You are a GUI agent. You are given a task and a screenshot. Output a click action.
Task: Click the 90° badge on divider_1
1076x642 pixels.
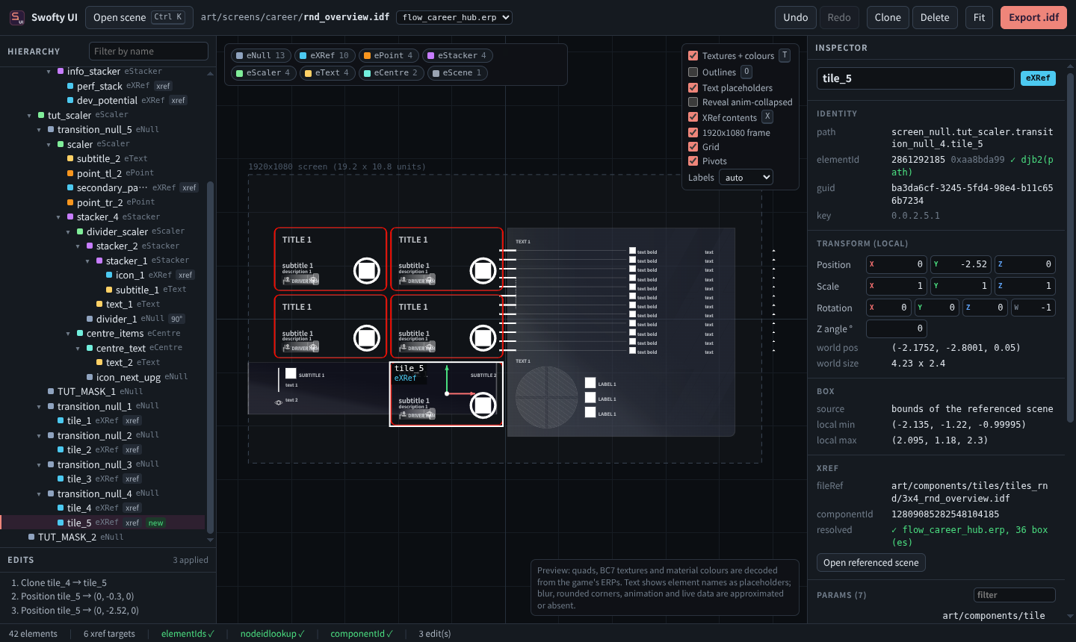pyautogui.click(x=176, y=319)
